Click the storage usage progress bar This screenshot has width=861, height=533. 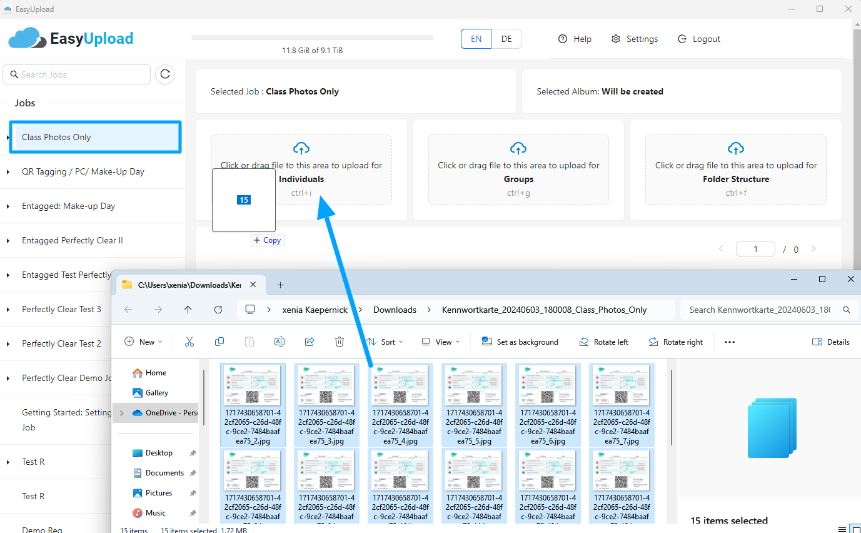tap(313, 38)
